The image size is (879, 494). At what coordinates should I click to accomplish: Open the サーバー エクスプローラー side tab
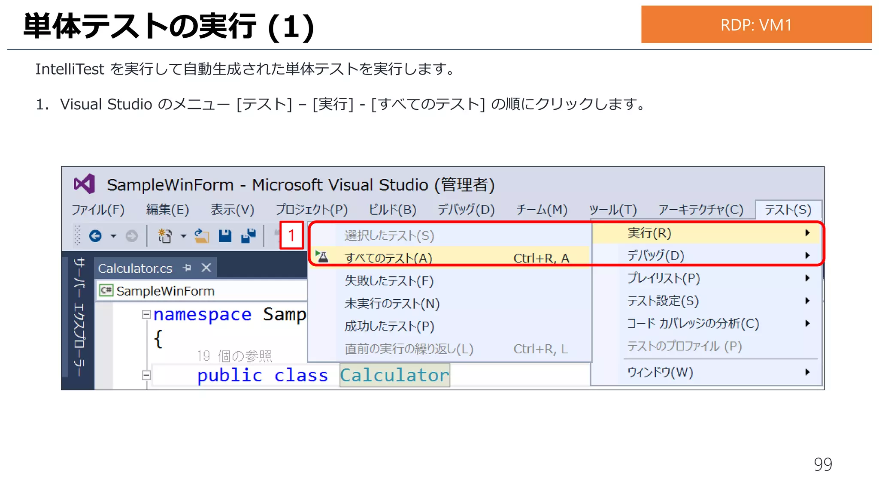coord(79,317)
